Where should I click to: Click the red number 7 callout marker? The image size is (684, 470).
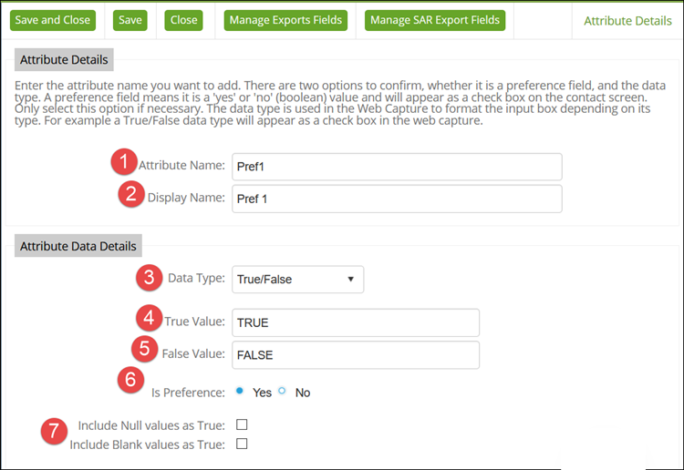point(56,430)
